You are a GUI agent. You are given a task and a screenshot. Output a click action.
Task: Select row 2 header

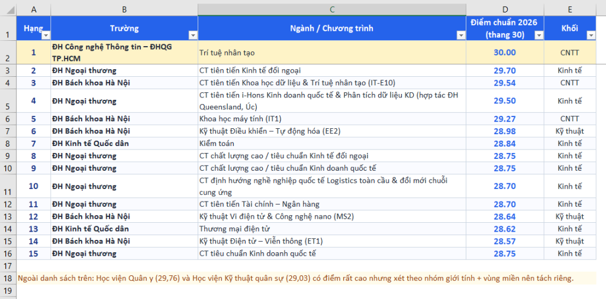point(8,52)
